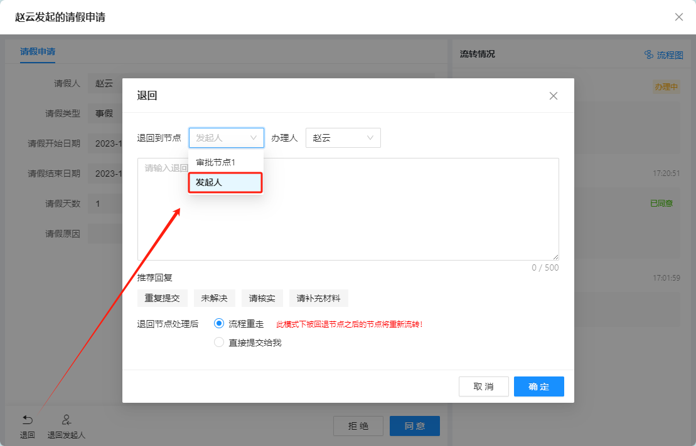696x446 pixels.
Task: Click the 退回发起人 person icon
Action: pyautogui.click(x=67, y=420)
